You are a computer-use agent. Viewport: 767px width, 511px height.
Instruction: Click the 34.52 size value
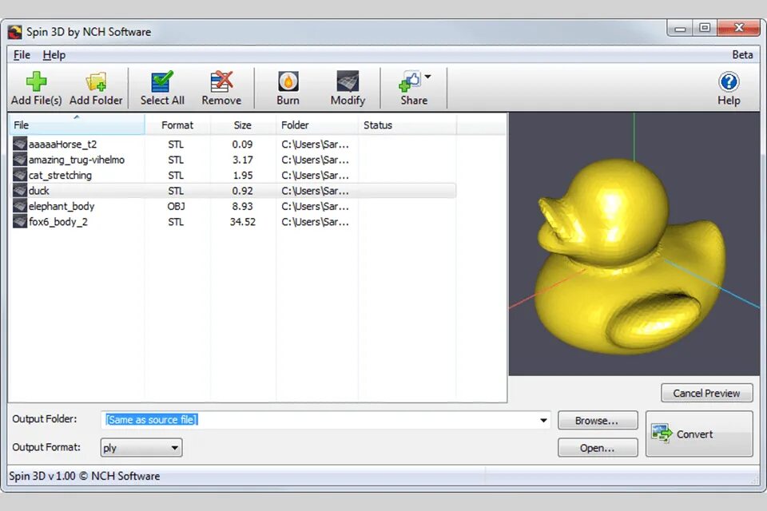[243, 222]
